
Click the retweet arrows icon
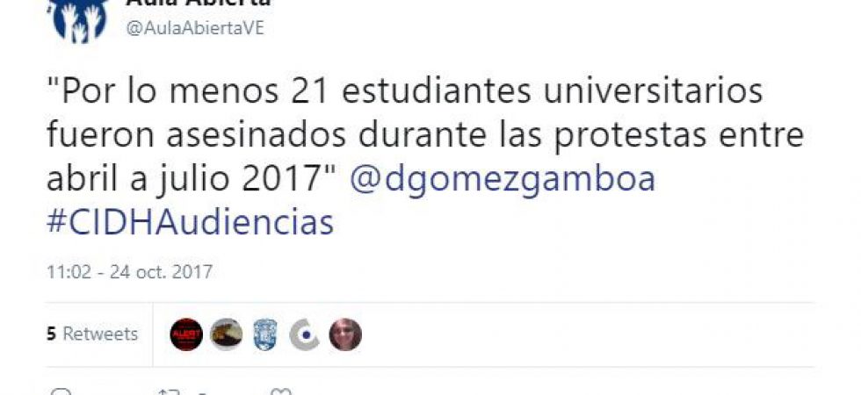point(169,391)
